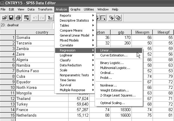This screenshot has width=174, height=121.
Task: Select Binary Logistic... regression option
Action: (119, 63)
